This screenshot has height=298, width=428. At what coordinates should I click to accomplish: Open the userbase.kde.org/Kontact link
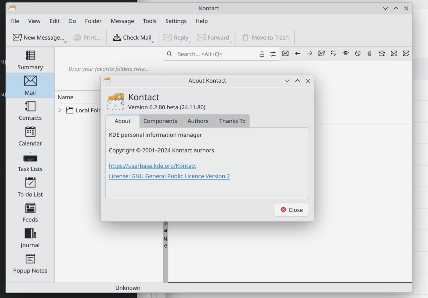click(x=152, y=166)
